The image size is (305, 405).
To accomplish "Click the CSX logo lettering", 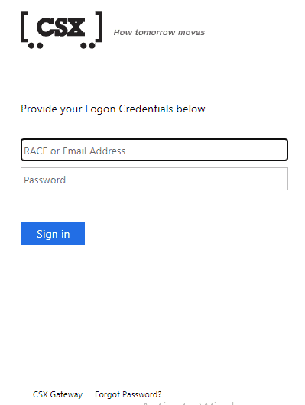I will (x=60, y=27).
